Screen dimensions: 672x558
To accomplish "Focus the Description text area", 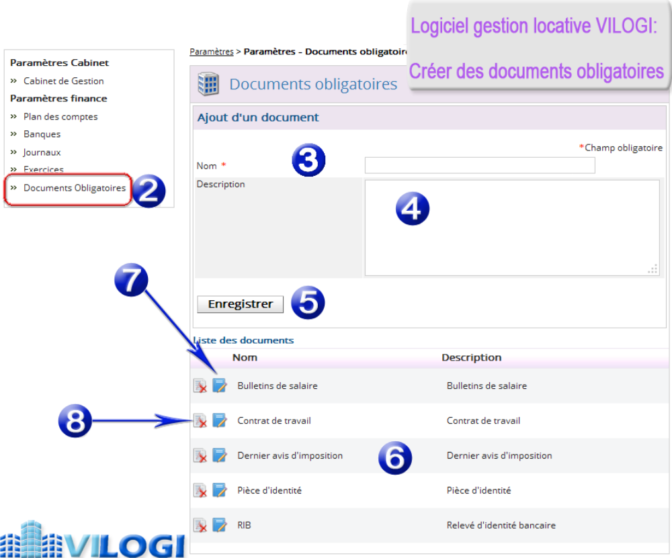I will tap(512, 228).
